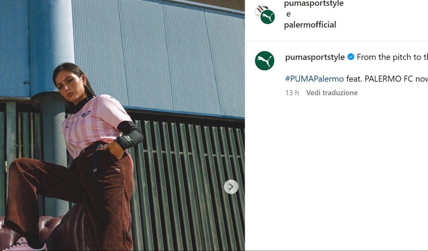428x251 pixels.
Task: Go to next carousel photo arrow
Action: [231, 187]
